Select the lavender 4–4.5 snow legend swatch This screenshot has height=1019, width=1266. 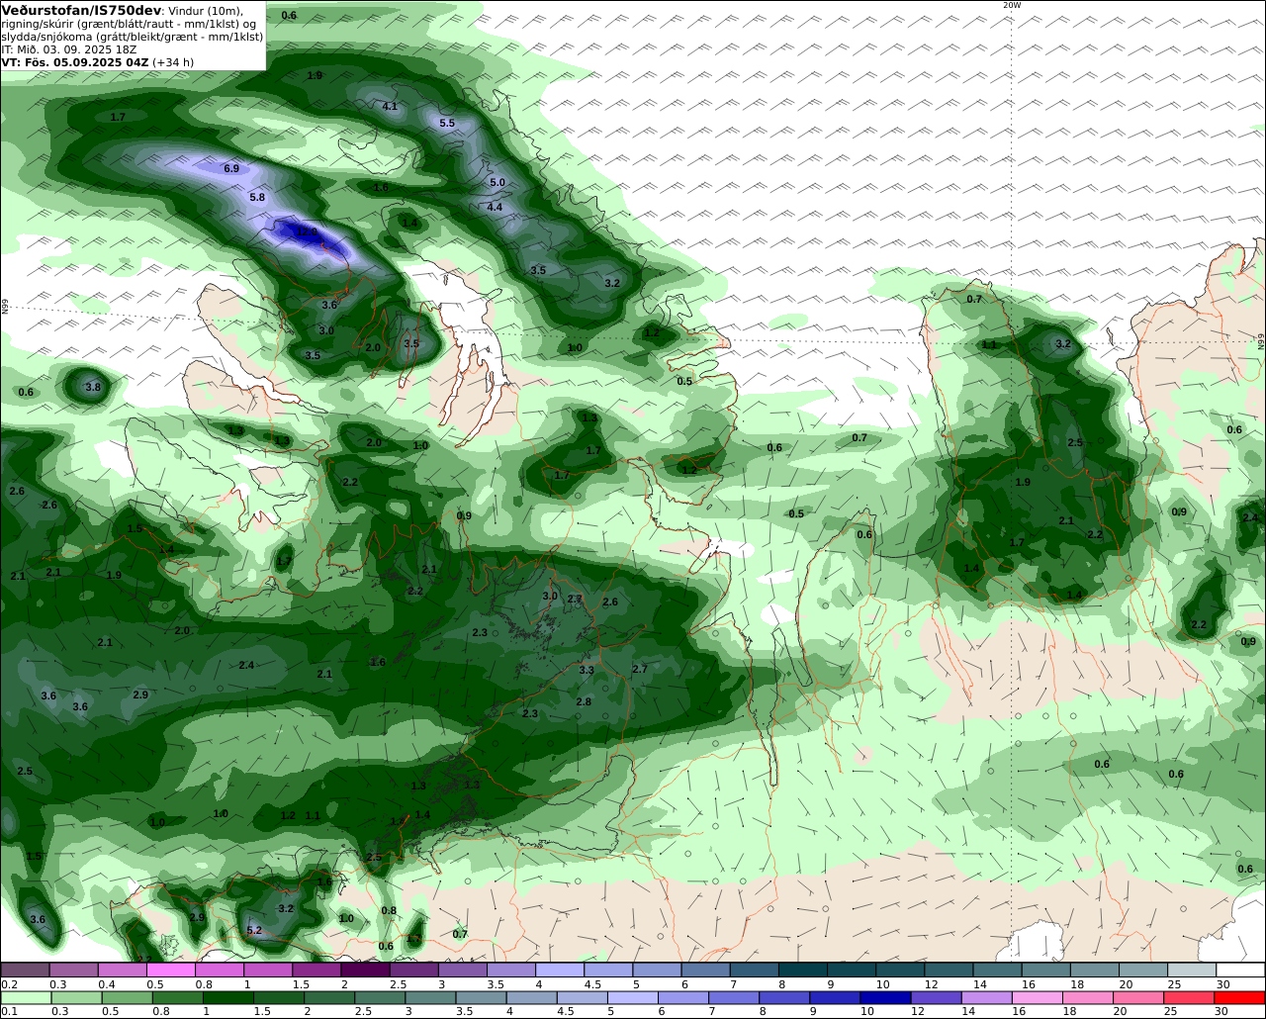pyautogui.click(x=560, y=971)
